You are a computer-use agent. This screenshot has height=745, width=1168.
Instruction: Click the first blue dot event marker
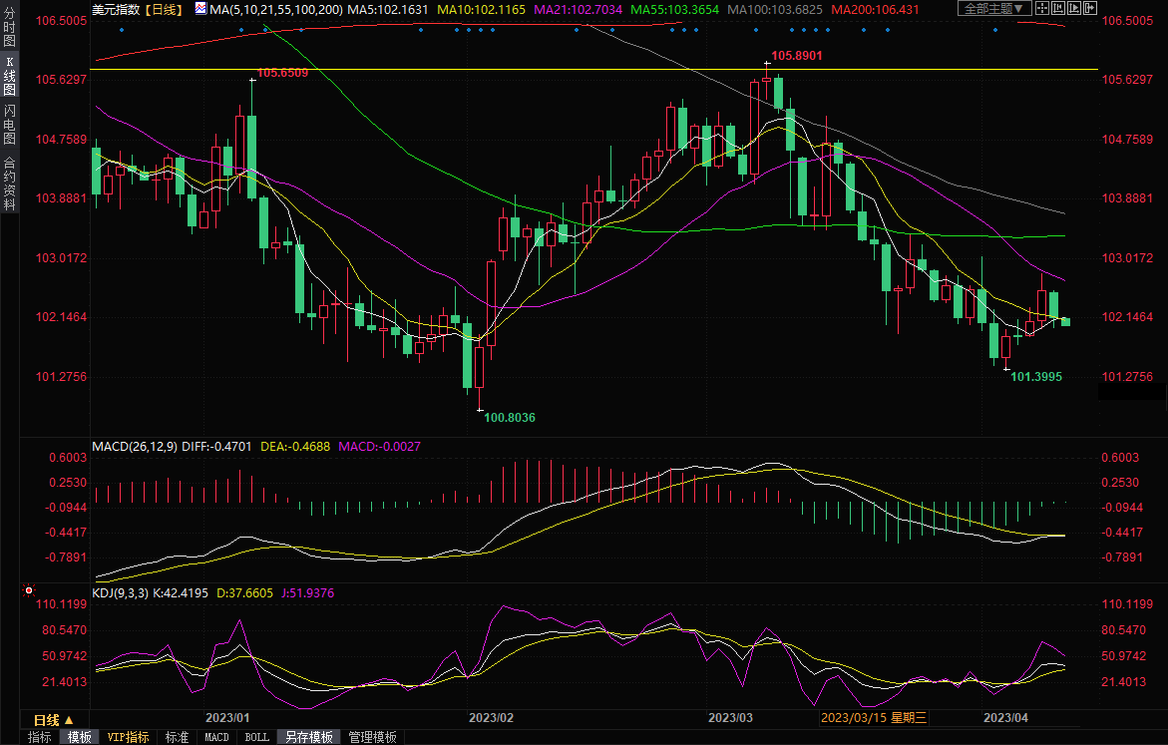121,30
